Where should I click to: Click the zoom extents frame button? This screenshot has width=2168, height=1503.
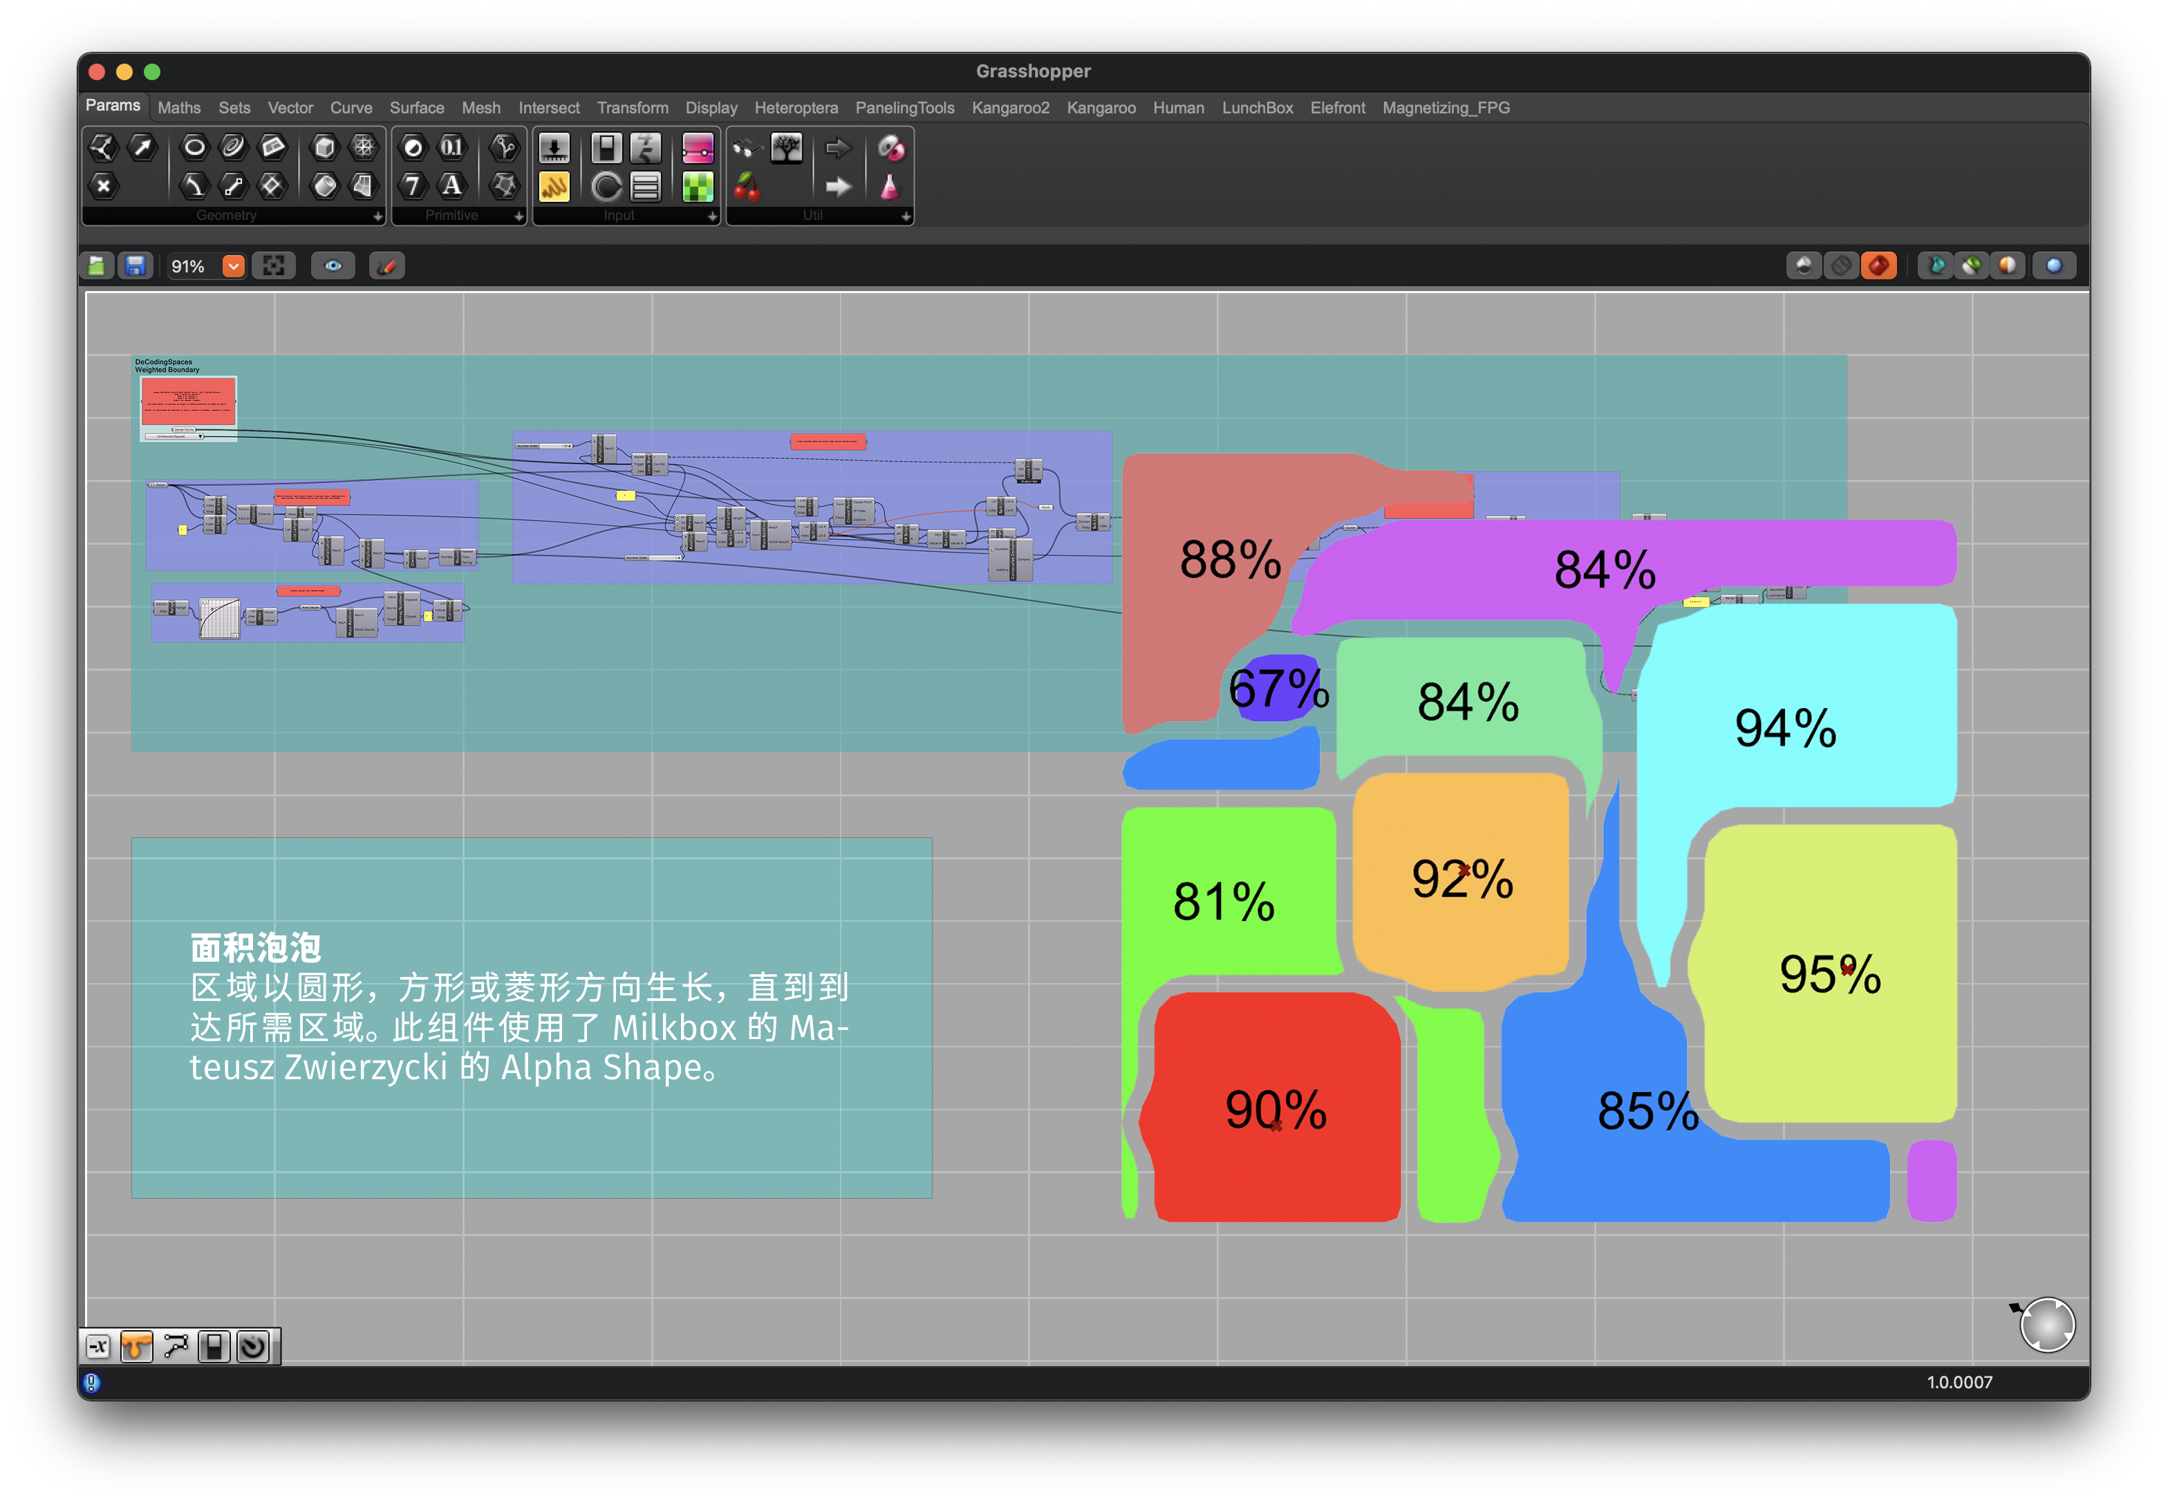click(274, 266)
